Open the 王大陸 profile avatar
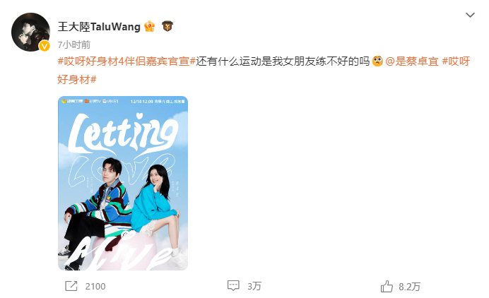 (x=30, y=32)
